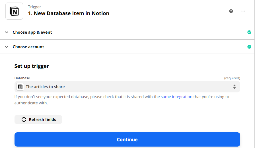The image size is (255, 148).
Task: Click the Trigger label above title
Action: tap(34, 7)
